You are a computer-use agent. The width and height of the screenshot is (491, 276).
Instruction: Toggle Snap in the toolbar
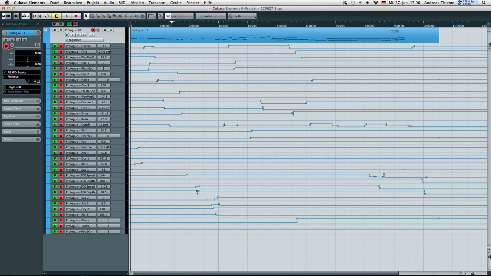(168, 16)
